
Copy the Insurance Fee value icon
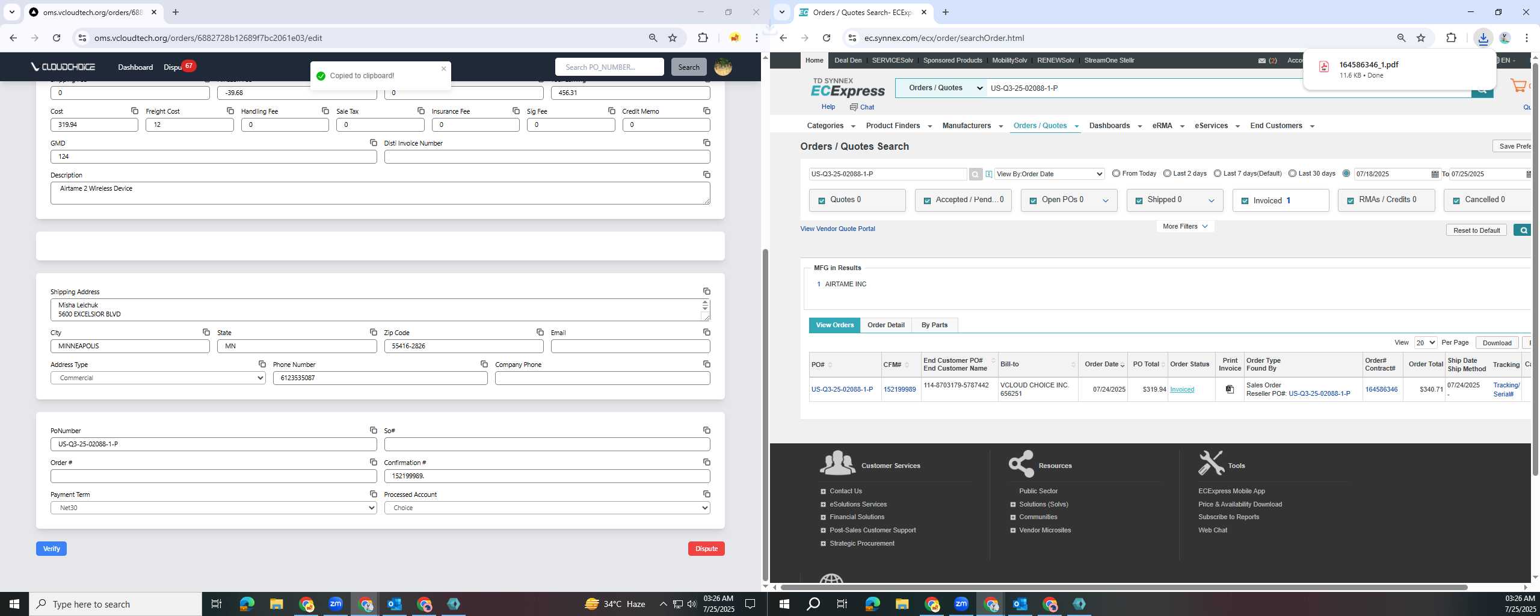pos(516,111)
